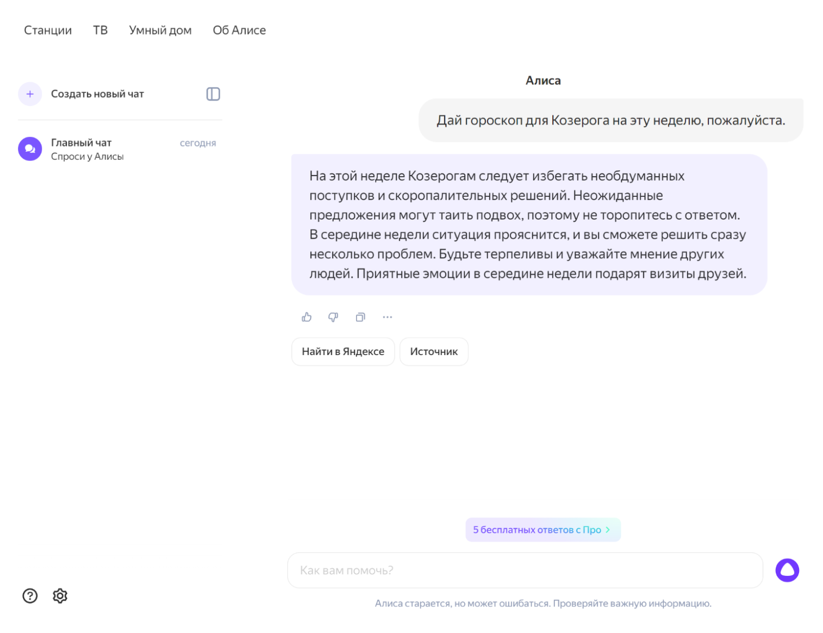Image resolution: width=823 pixels, height=633 pixels.
Task: Collapse the sidebar panel icon
Action: tap(213, 94)
